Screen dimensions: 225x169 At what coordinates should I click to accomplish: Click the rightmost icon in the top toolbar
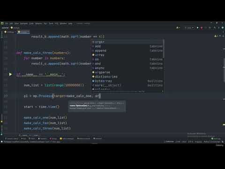(223, 28)
